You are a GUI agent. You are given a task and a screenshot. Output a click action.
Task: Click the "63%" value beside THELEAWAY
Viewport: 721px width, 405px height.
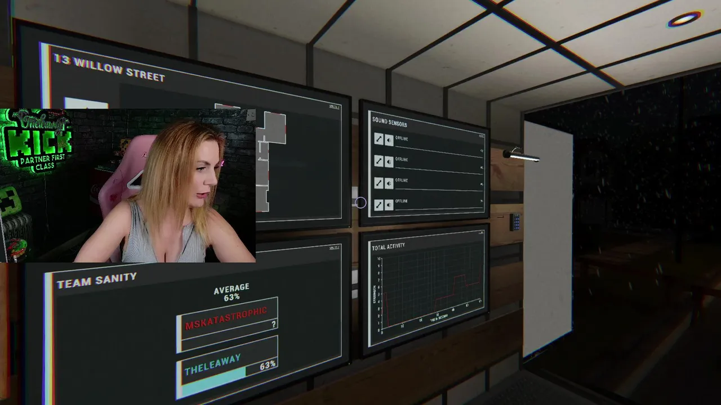268,366
